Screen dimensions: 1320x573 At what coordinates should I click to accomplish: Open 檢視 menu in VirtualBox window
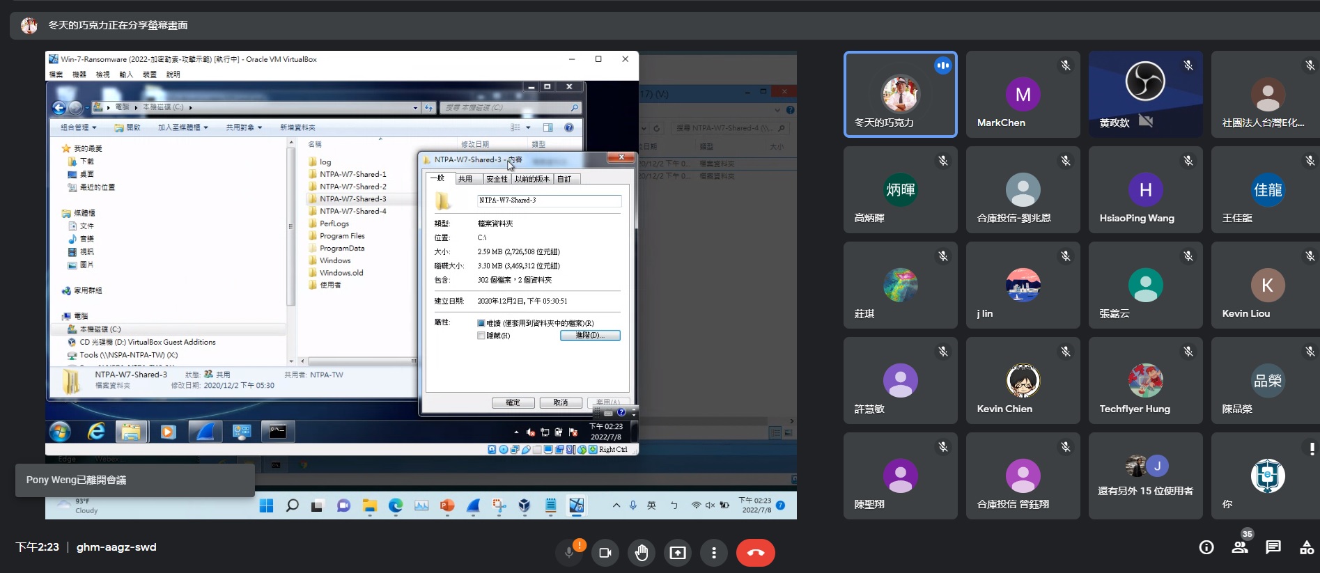point(102,74)
